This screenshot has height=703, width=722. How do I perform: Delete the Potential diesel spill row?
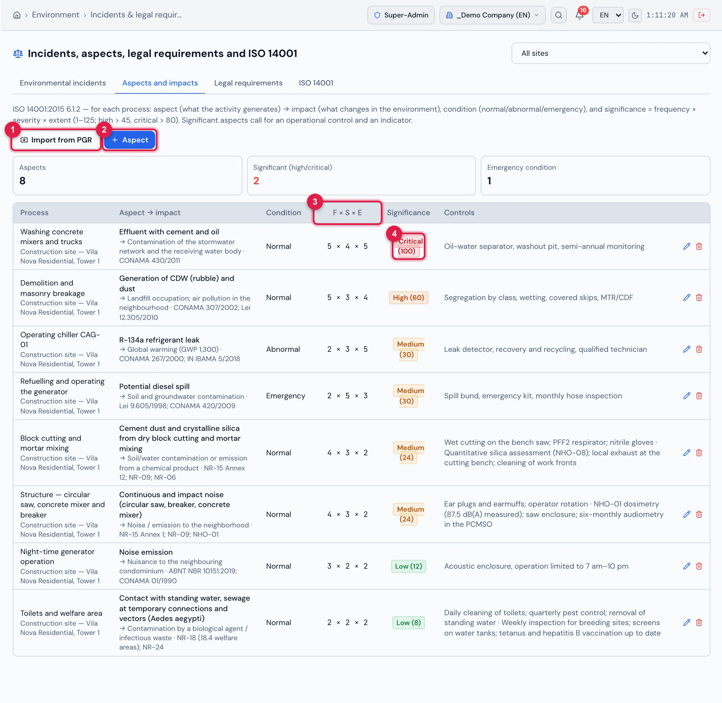click(699, 396)
